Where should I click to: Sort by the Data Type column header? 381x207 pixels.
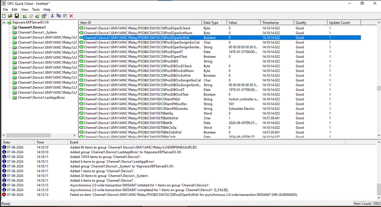pos(214,22)
